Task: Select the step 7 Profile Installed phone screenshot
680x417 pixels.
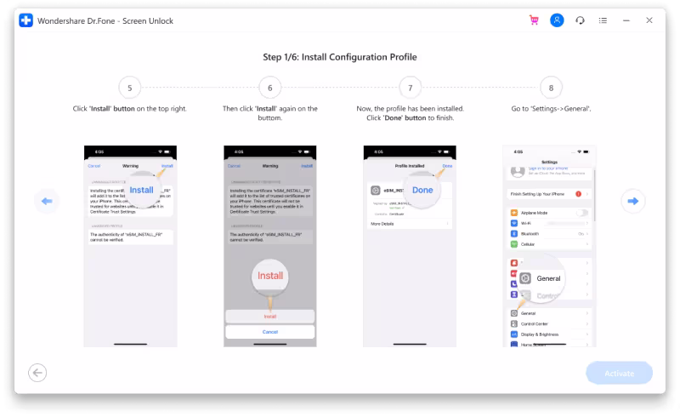Action: 410,246
